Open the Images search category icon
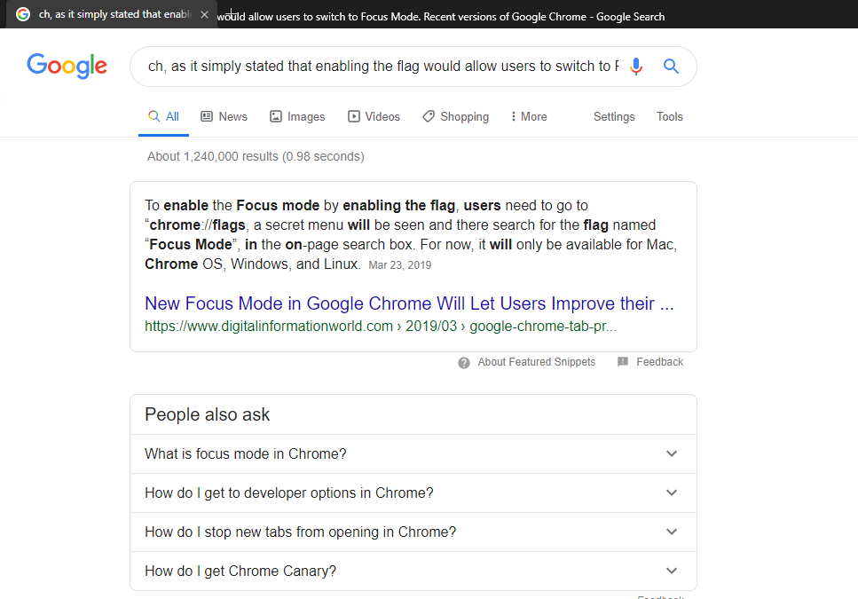This screenshot has height=599, width=858. pos(276,116)
